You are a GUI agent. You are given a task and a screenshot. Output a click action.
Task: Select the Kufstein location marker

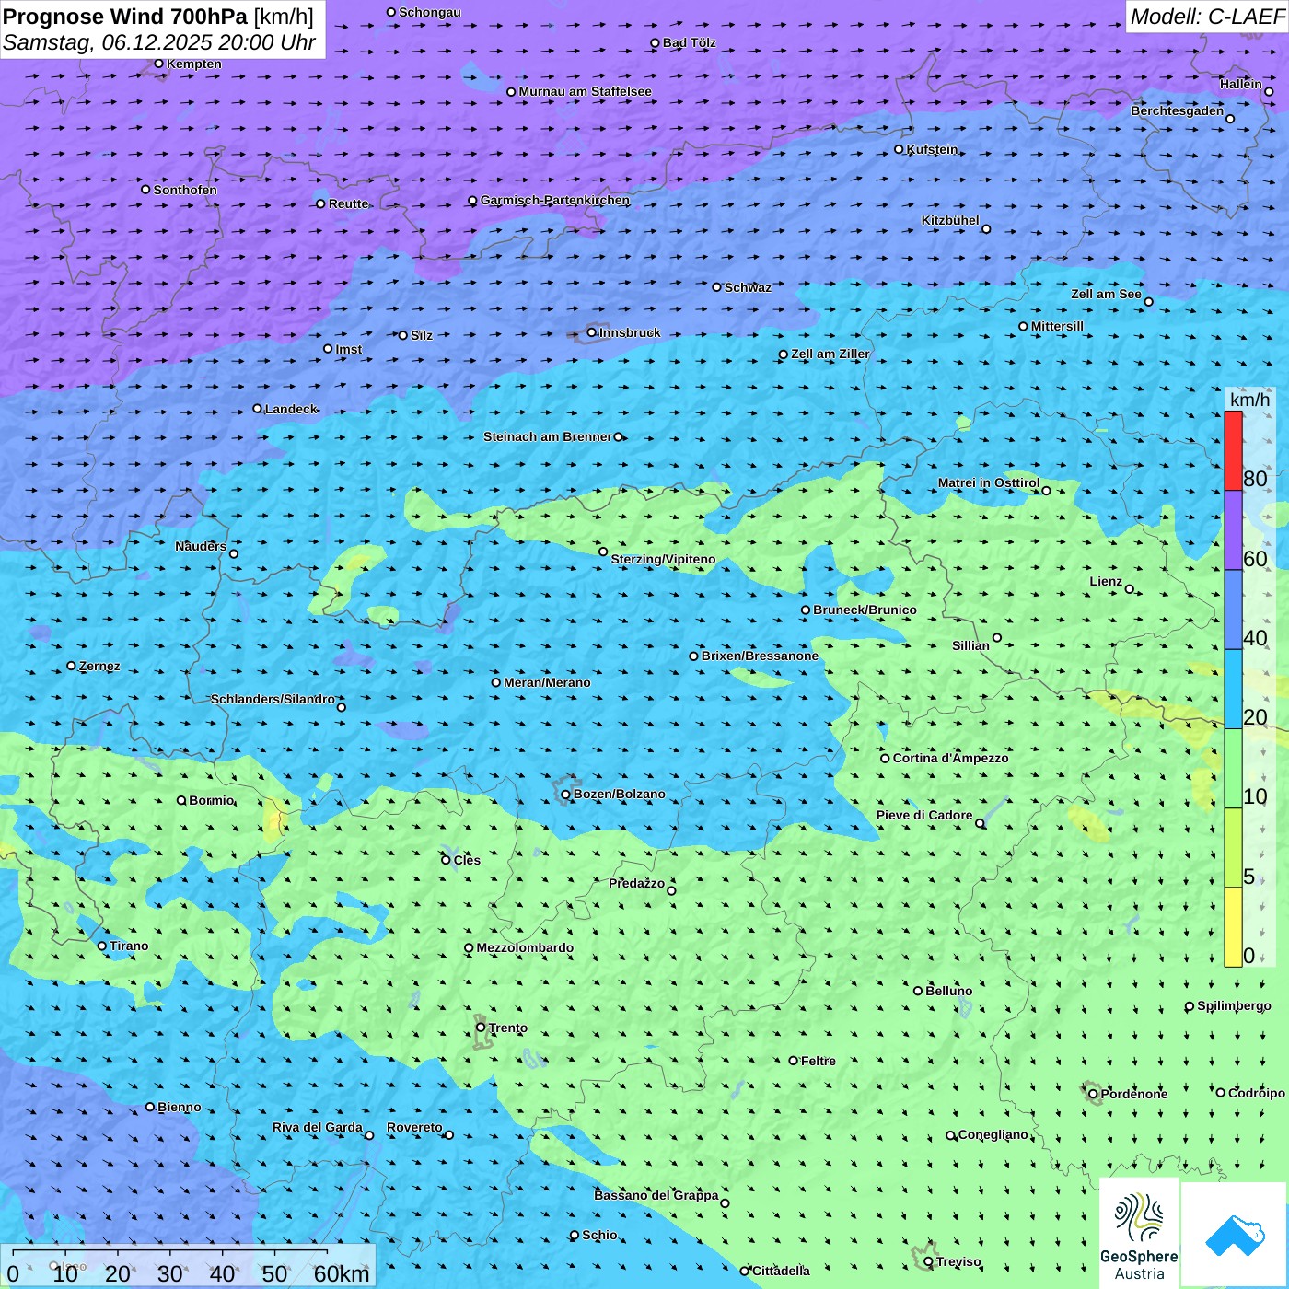[900, 149]
